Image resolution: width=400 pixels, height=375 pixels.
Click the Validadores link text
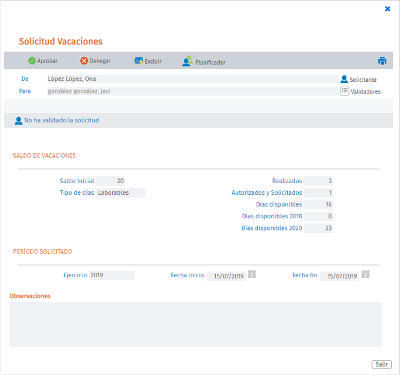click(365, 92)
